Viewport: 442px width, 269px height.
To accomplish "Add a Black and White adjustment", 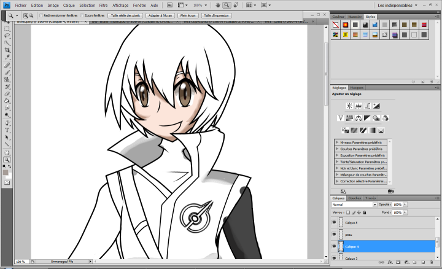I will pyautogui.click(x=367, y=118).
